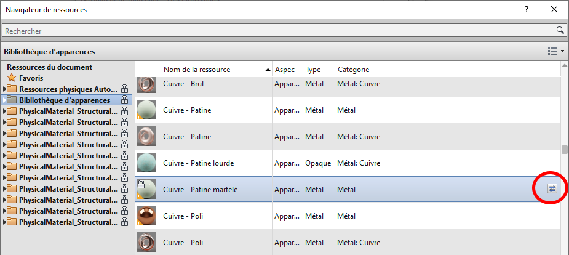Expand the Ressources physiques Auto folder

pos(5,89)
